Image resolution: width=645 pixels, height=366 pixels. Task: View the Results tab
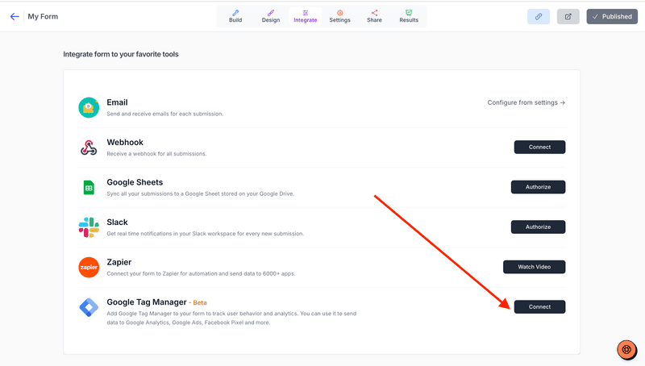pyautogui.click(x=409, y=16)
